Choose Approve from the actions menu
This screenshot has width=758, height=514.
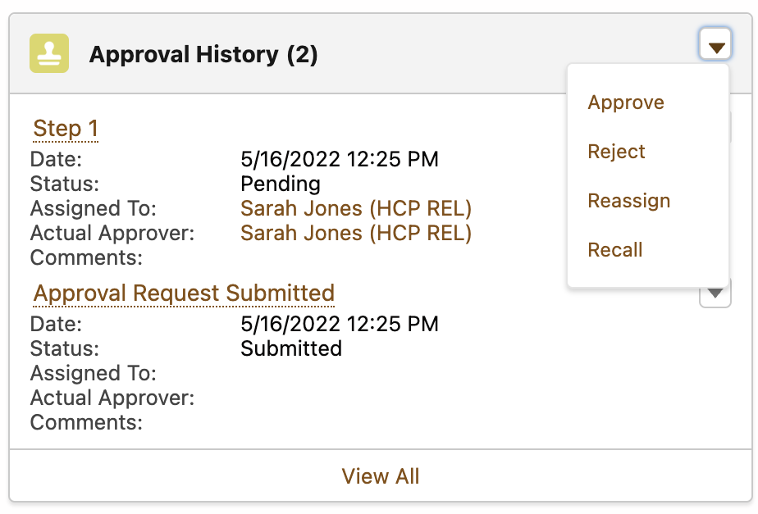tap(626, 102)
